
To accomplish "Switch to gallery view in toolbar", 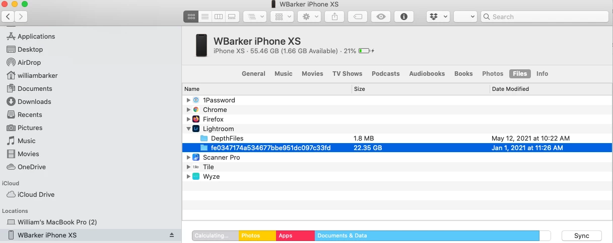I will tap(232, 17).
